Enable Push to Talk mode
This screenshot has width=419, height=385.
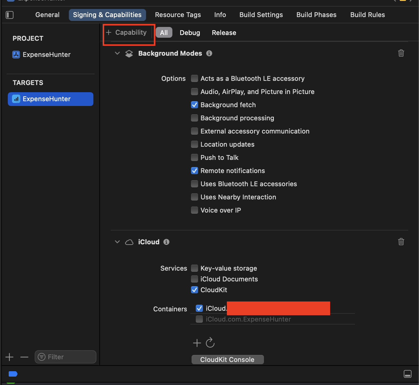click(195, 157)
